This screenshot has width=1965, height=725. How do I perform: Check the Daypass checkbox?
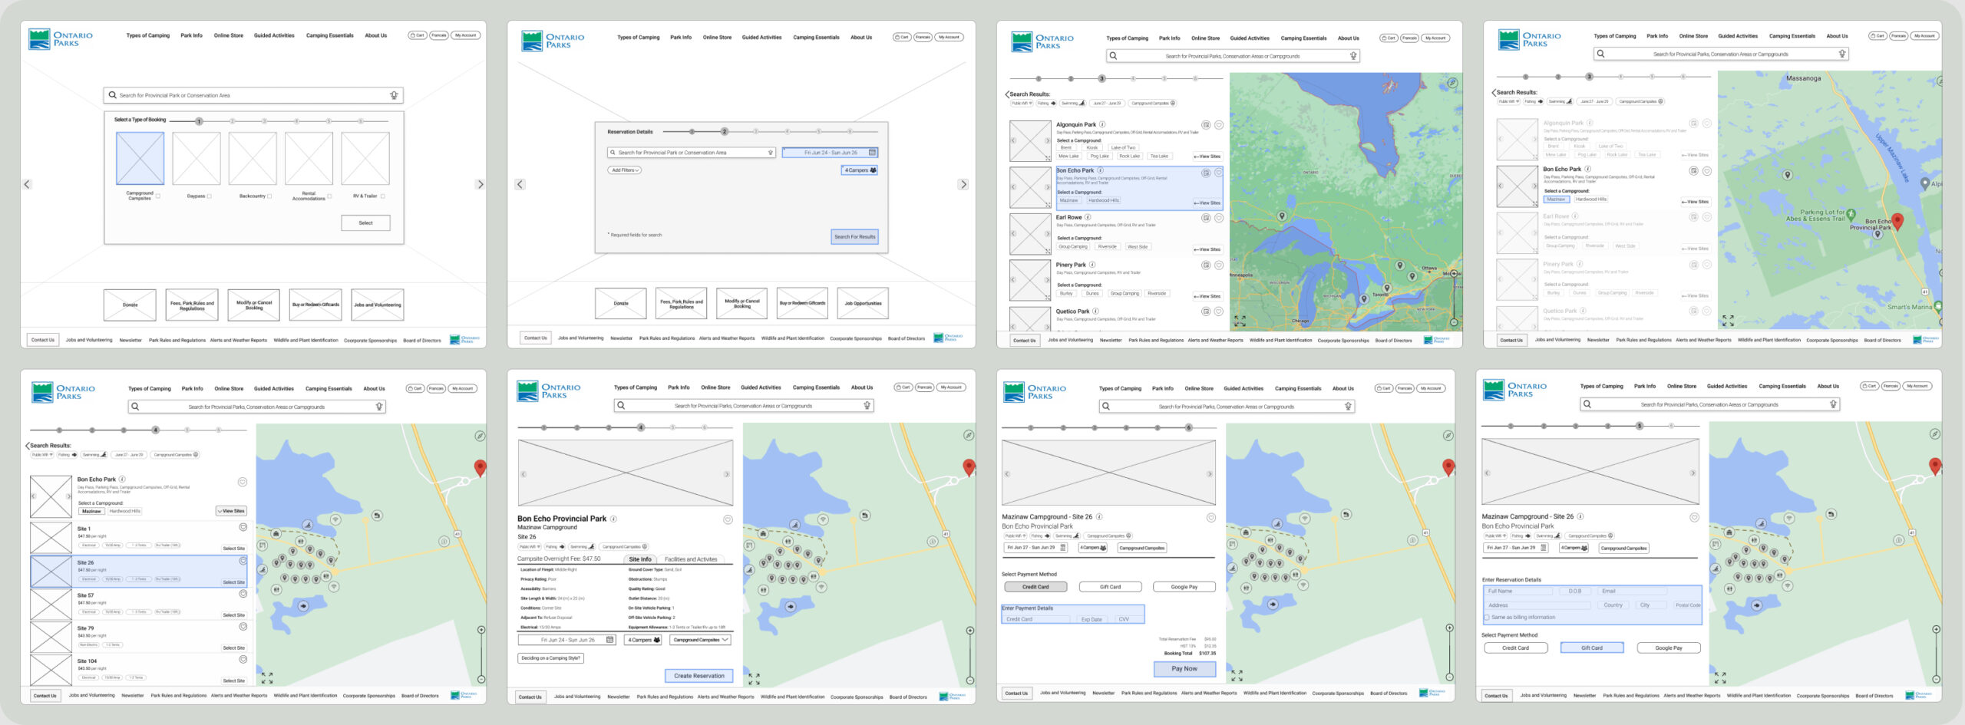(209, 196)
